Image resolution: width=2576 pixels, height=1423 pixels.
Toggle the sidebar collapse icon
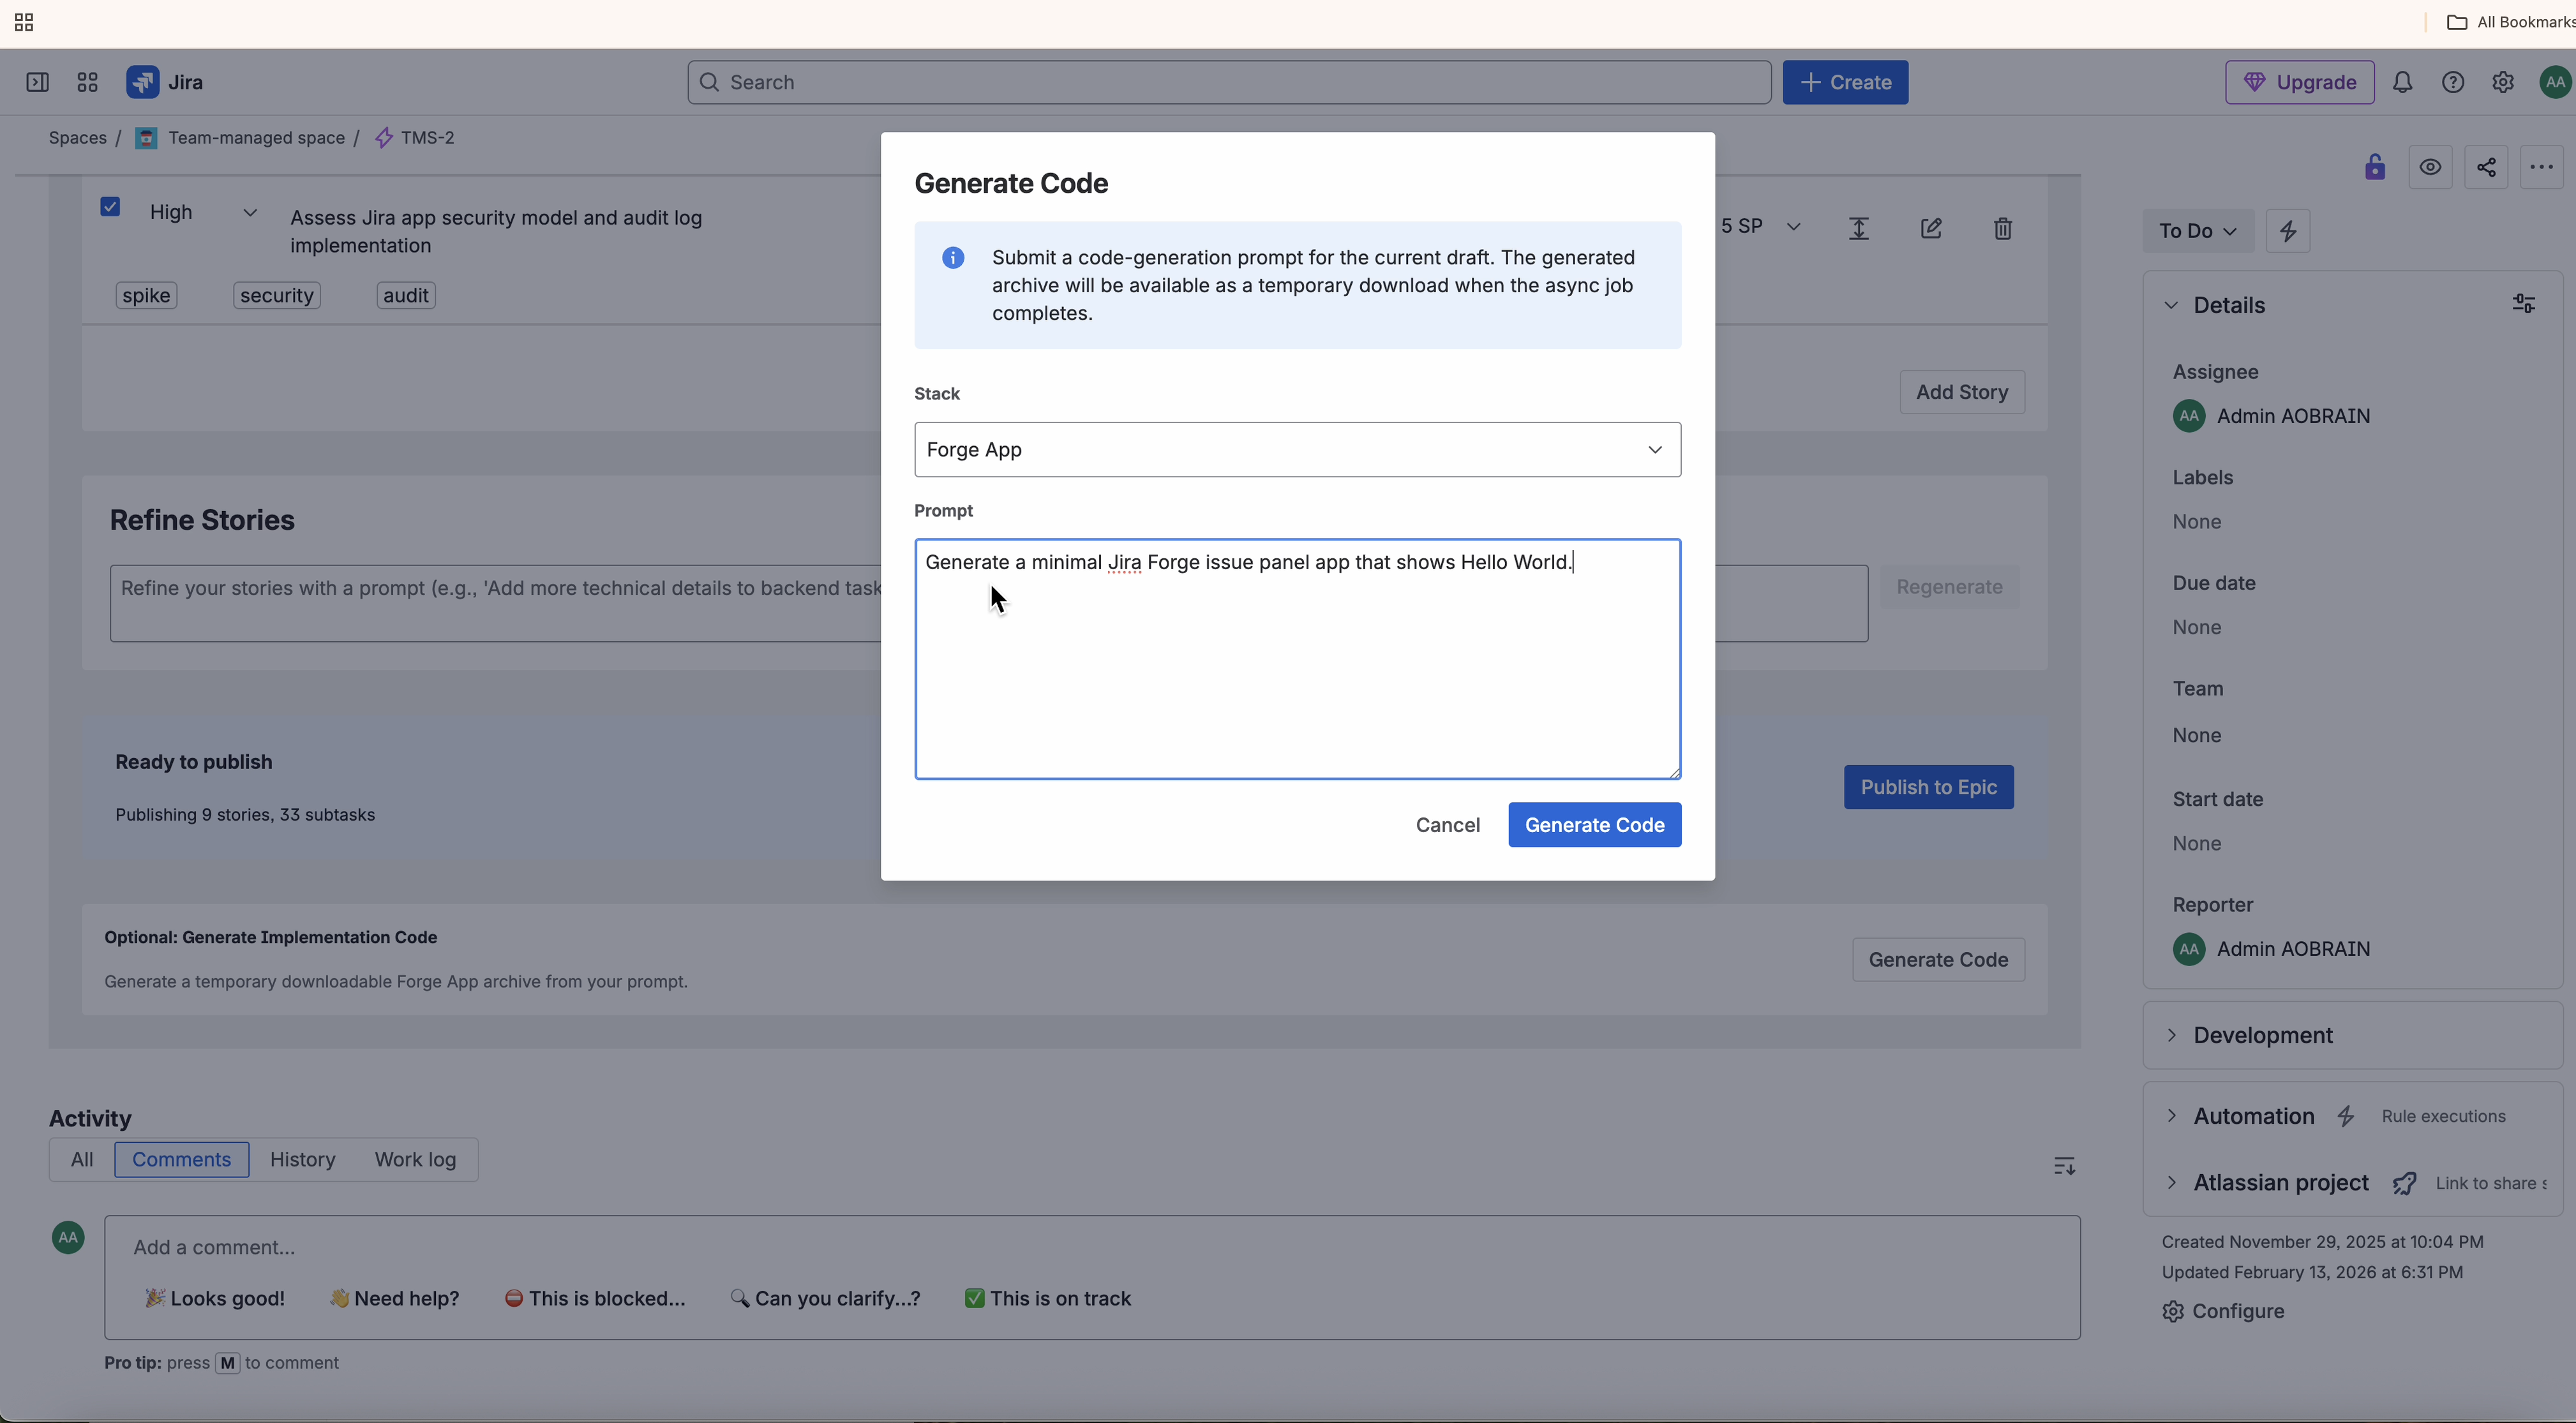pyautogui.click(x=37, y=82)
